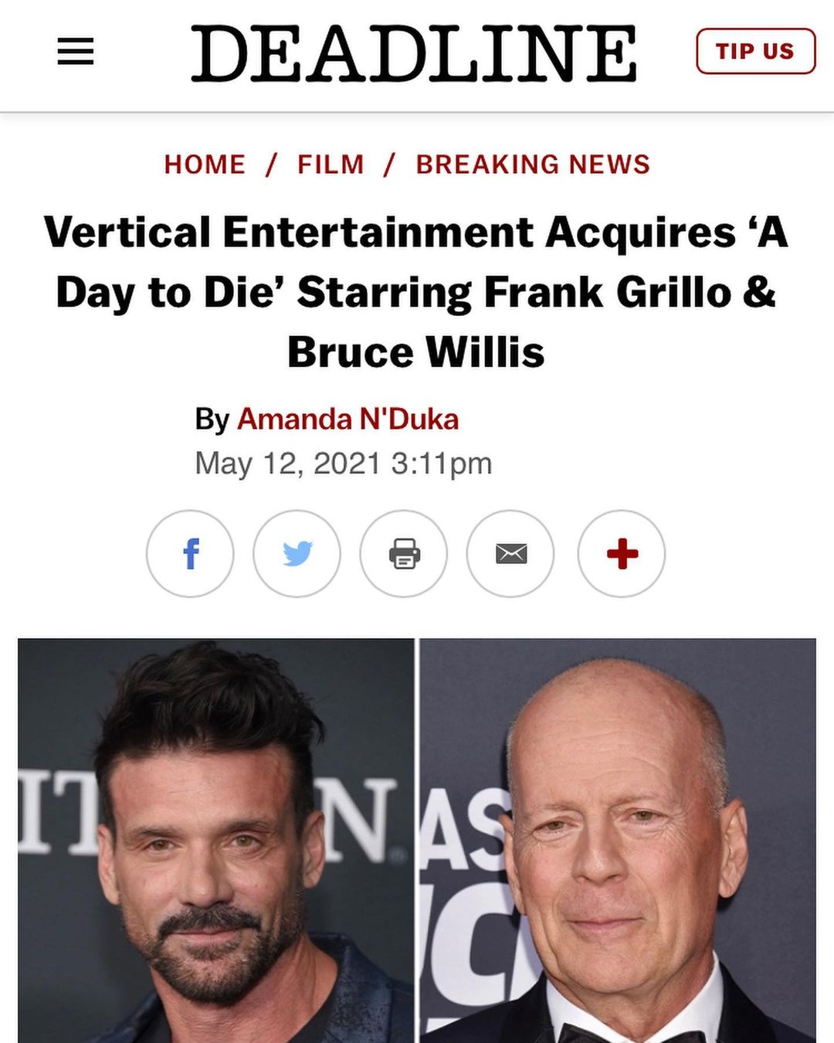Open author Amanda N'Duka's page
This screenshot has height=1043, width=834.
(347, 419)
